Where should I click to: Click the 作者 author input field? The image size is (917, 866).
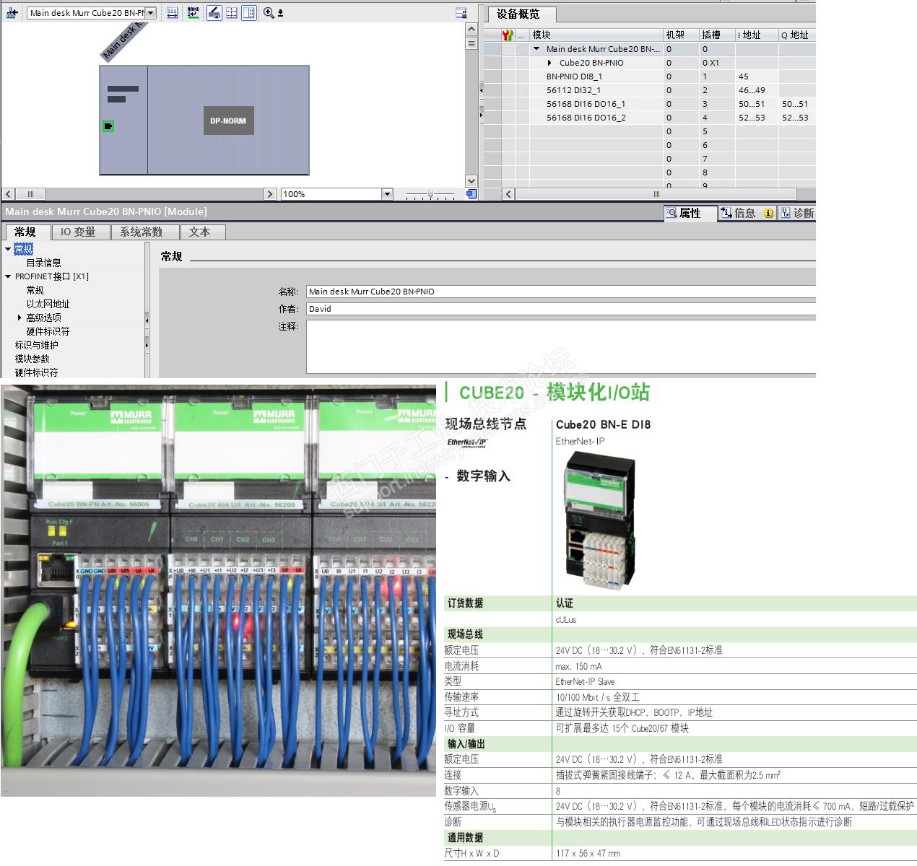coord(561,309)
